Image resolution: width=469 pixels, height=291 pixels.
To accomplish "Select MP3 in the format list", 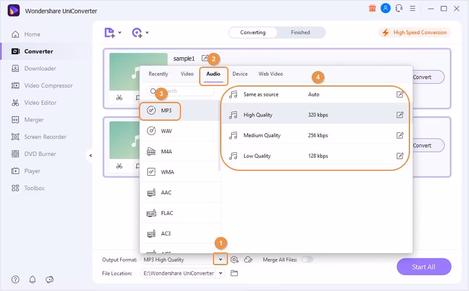I will click(x=180, y=111).
